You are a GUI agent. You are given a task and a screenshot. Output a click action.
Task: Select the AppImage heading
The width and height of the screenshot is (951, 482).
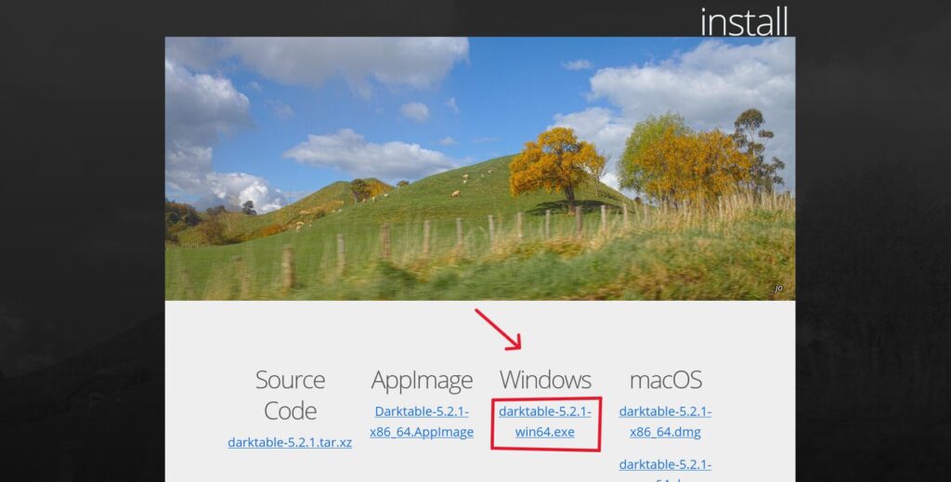[422, 380]
